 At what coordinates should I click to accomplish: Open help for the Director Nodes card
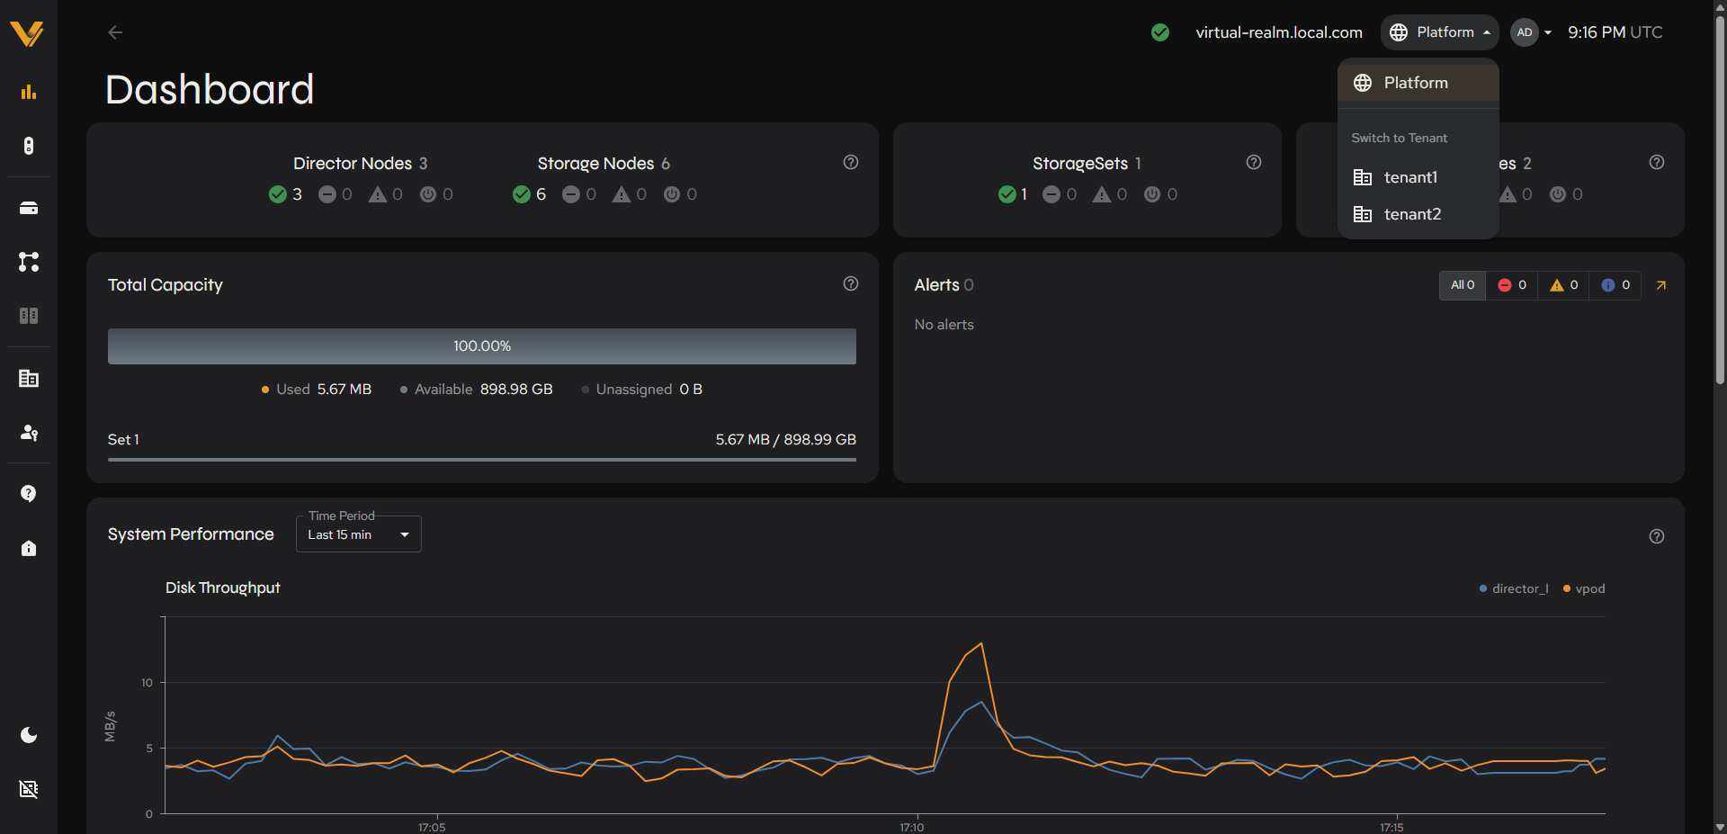[x=851, y=162]
